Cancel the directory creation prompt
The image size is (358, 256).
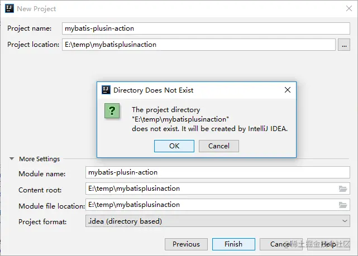[x=219, y=146]
